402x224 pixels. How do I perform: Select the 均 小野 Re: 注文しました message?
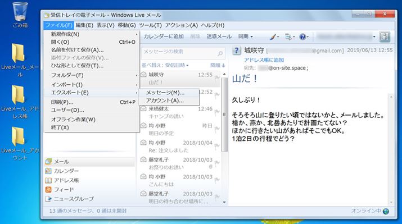[x=180, y=147]
